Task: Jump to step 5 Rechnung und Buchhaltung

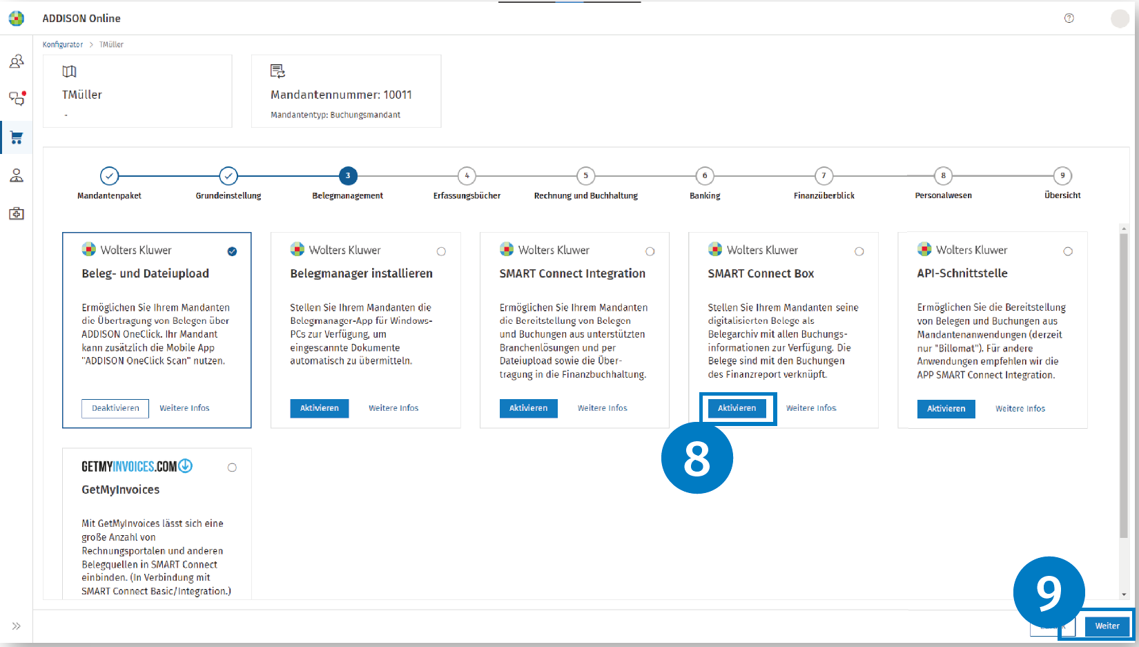Action: [x=586, y=176]
